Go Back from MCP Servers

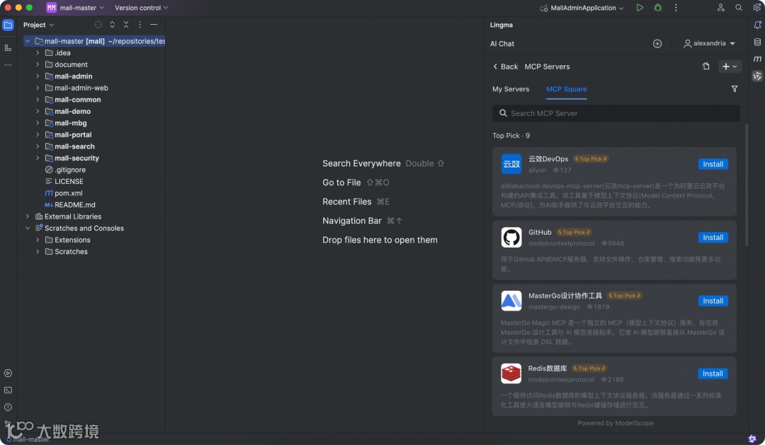click(506, 67)
